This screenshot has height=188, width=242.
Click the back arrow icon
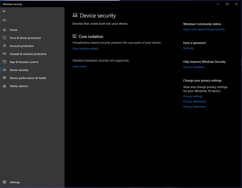pos(4,11)
